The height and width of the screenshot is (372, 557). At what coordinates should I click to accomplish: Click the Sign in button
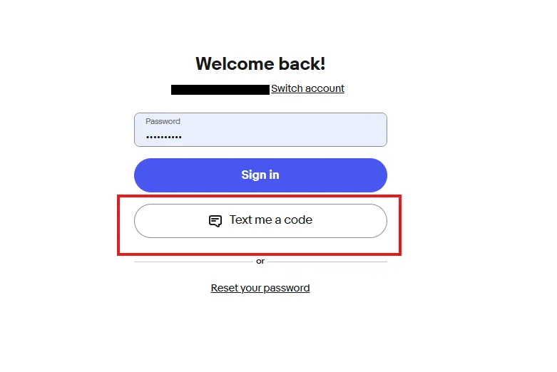260,175
